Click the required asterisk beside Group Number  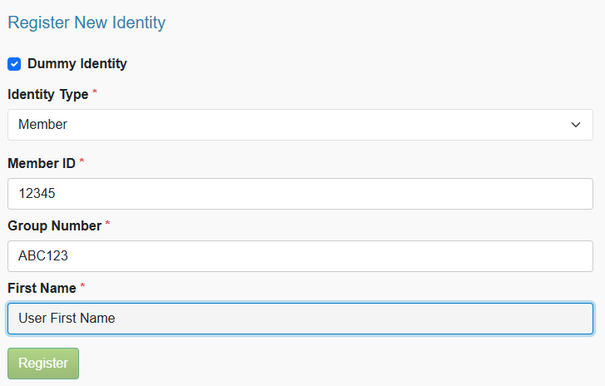point(107,224)
